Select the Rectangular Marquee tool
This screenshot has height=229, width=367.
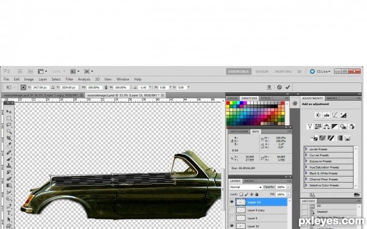[x=9, y=118]
